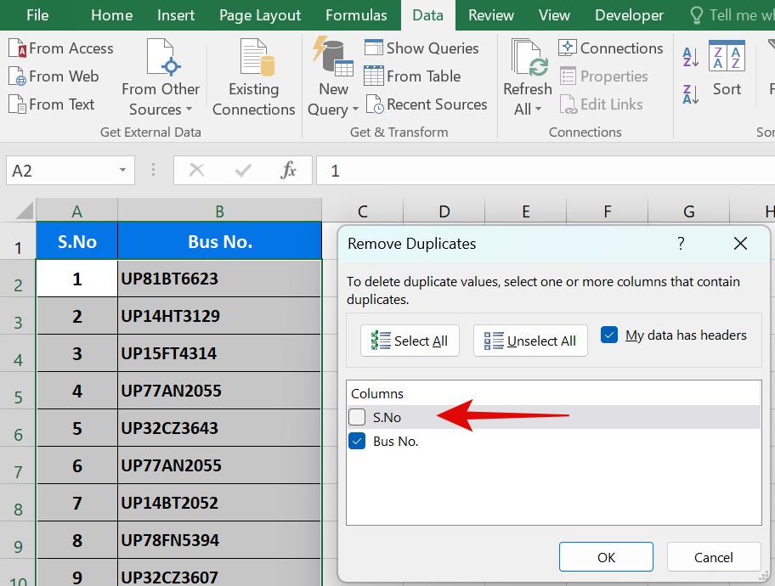The height and width of the screenshot is (586, 775).
Task: Switch to the Developer tab
Action: (629, 15)
